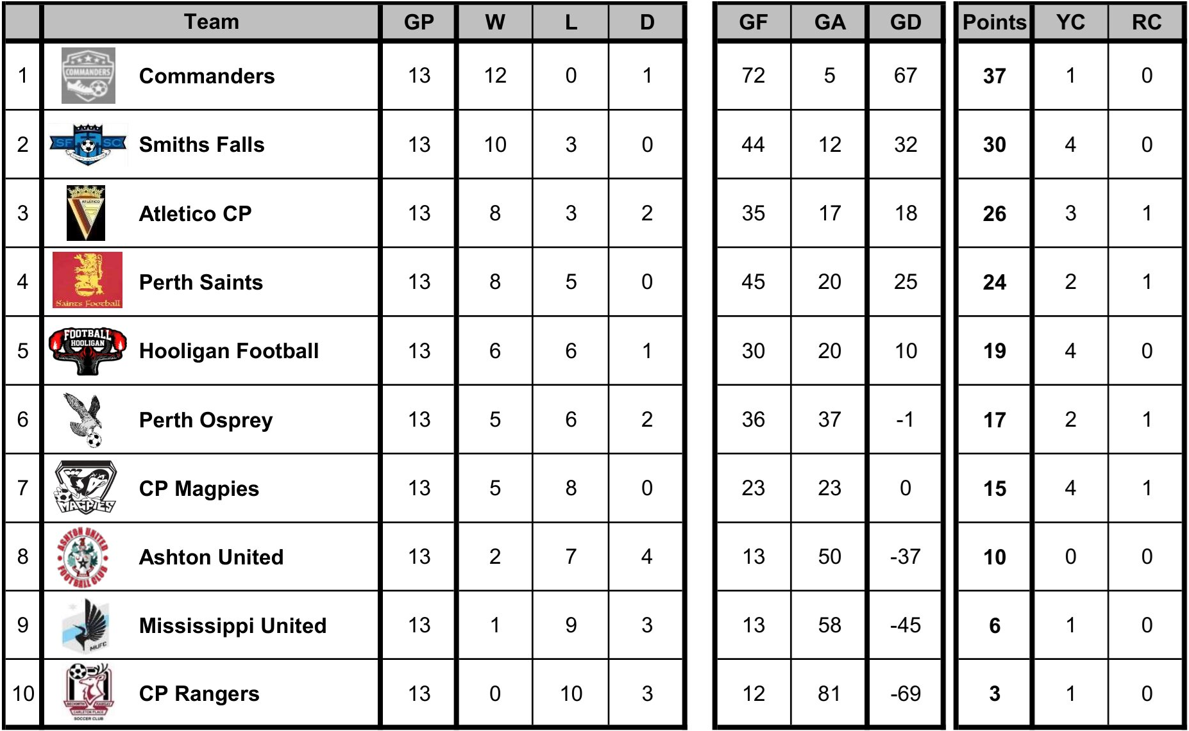Click the GF column header
This screenshot has height=731, width=1189.
click(753, 22)
